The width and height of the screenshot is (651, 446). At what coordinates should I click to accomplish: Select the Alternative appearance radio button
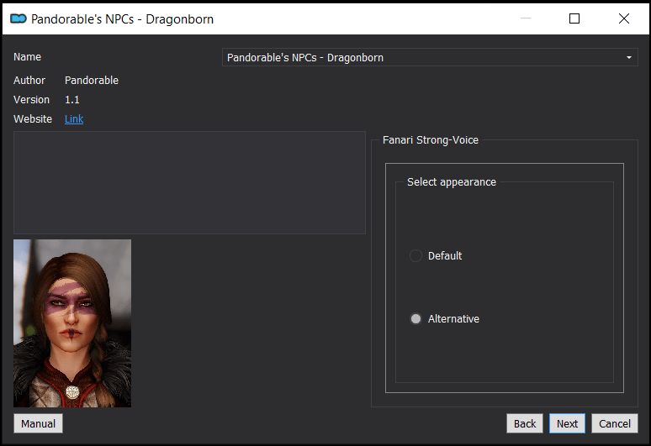coord(415,318)
